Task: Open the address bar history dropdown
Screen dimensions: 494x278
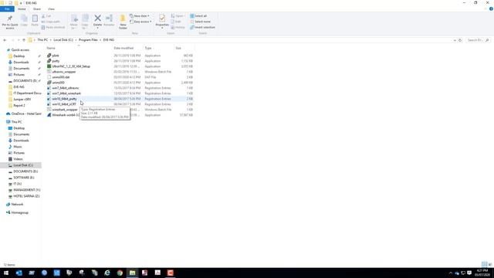Action: point(455,40)
